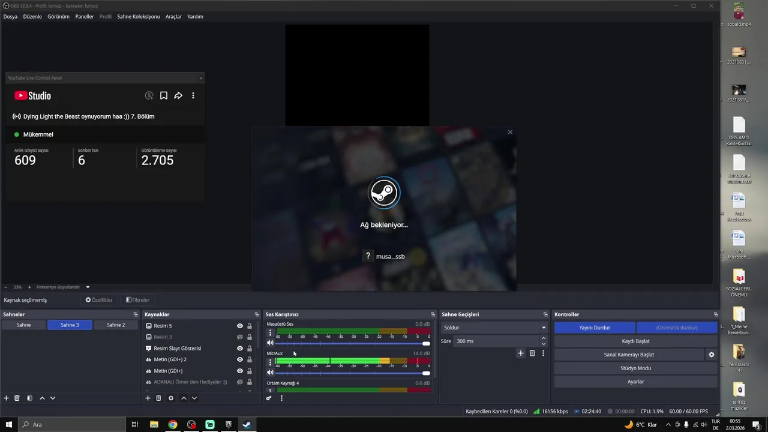
Task: Open the Görünüm menu
Action: pyautogui.click(x=59, y=17)
